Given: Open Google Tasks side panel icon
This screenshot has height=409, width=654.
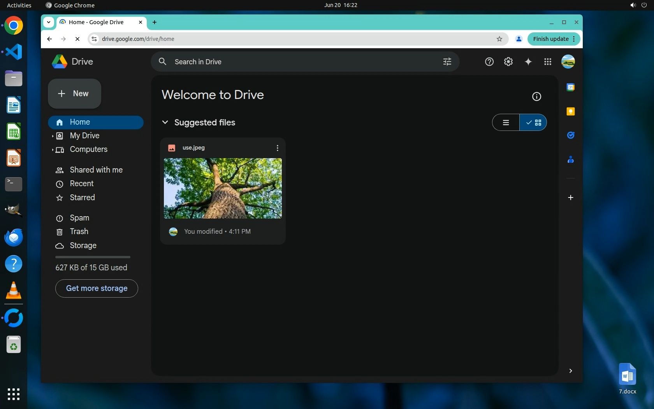Looking at the screenshot, I should (570, 135).
